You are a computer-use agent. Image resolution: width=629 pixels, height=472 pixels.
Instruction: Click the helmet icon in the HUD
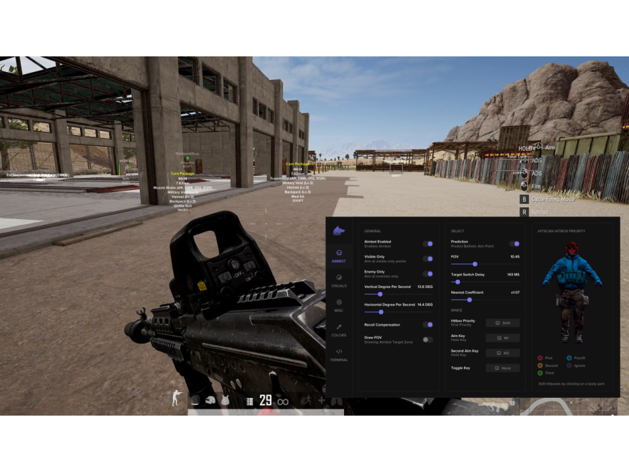(210, 400)
